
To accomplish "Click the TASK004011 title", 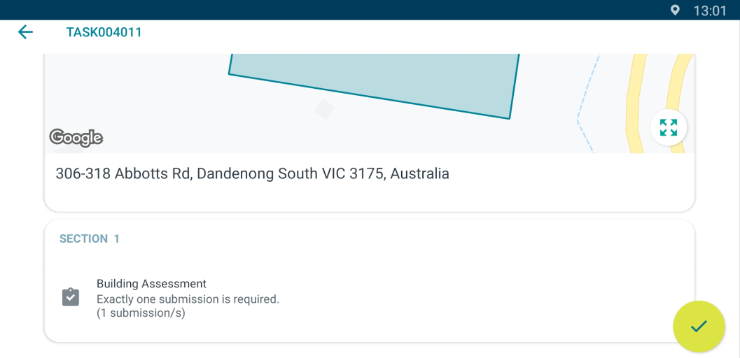I will tap(104, 32).
